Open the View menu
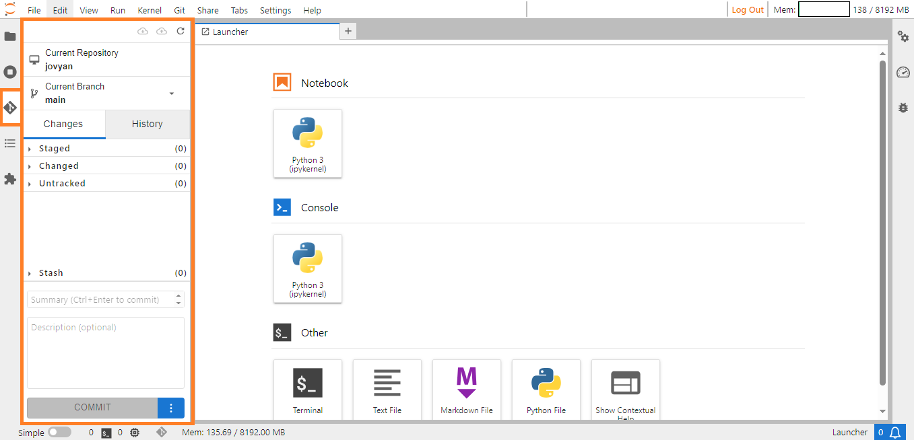Screen dimensions: 914x440 [89, 10]
